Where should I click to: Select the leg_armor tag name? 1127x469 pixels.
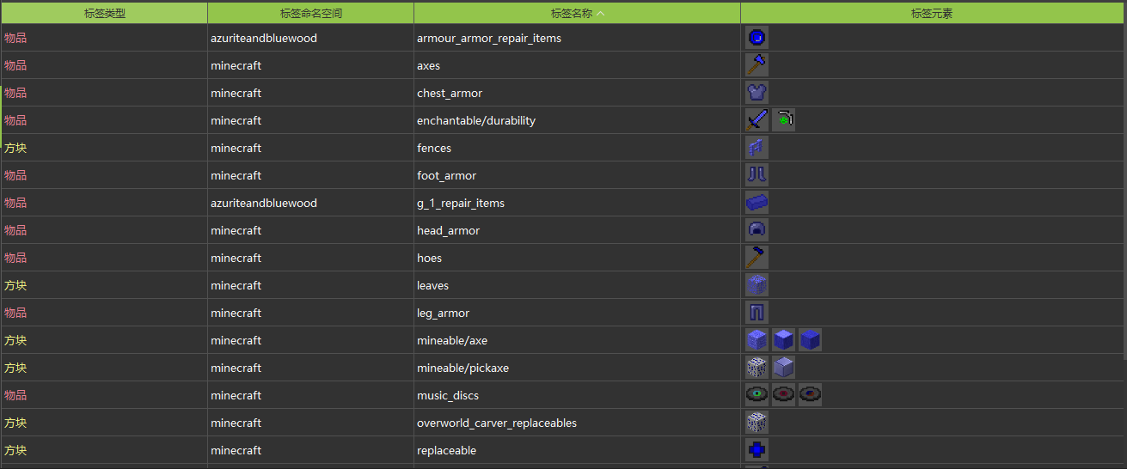pos(444,313)
